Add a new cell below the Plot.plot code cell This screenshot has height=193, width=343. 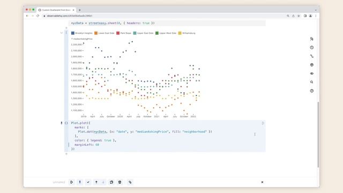(x=66, y=154)
